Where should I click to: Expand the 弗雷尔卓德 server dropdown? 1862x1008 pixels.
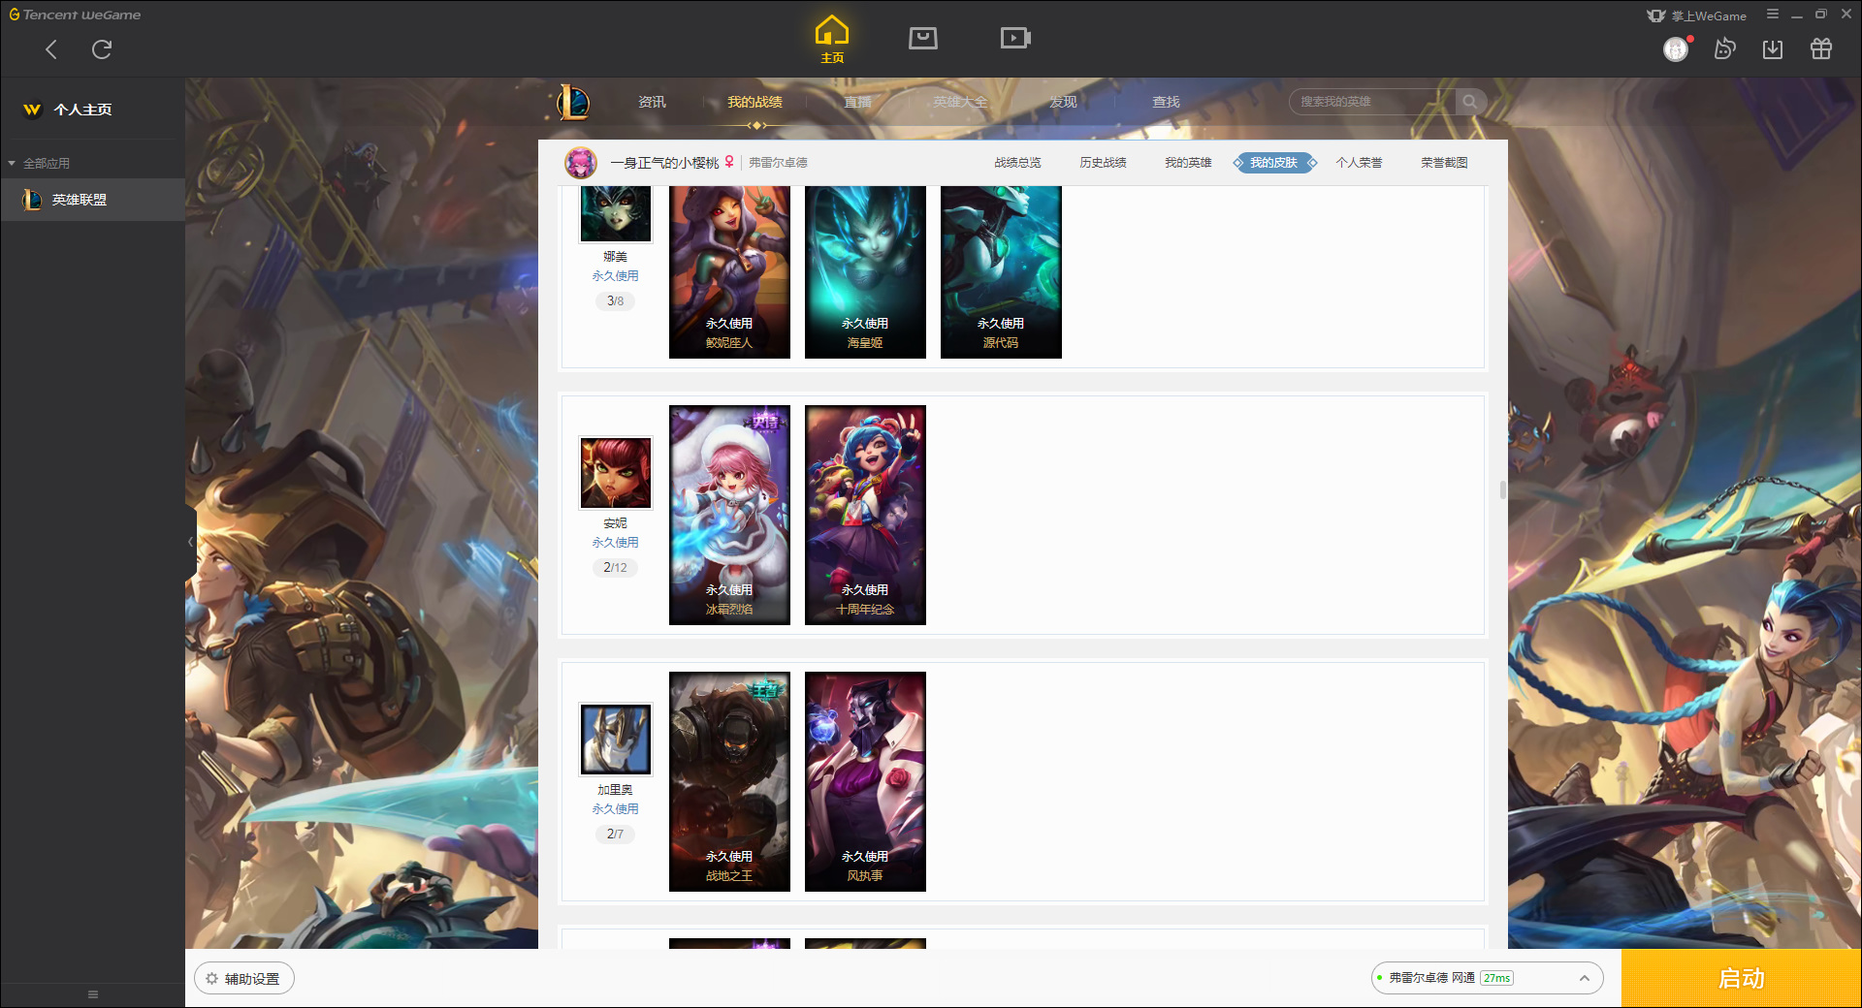[x=1486, y=978]
